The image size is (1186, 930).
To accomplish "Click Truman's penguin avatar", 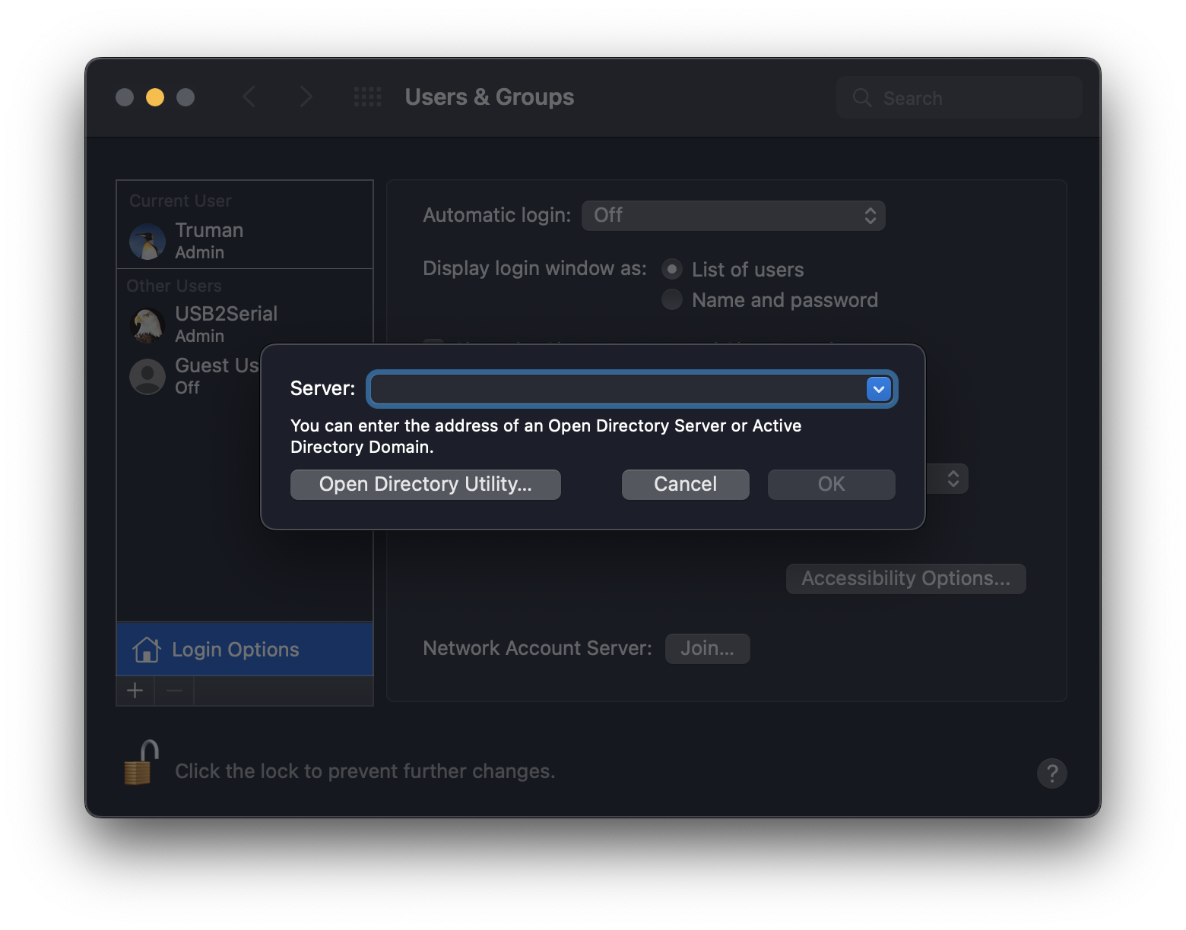I will pos(147,242).
